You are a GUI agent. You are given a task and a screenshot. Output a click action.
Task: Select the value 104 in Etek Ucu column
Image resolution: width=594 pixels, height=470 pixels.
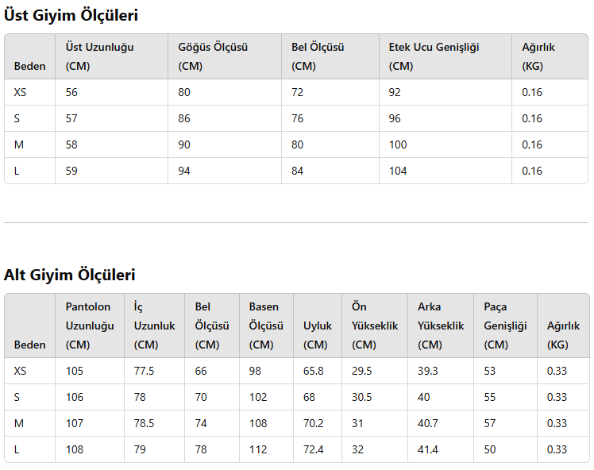398,171
